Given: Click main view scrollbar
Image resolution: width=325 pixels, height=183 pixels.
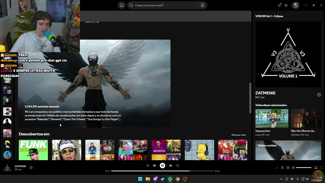Looking at the screenshot, I should pyautogui.click(x=250, y=98).
